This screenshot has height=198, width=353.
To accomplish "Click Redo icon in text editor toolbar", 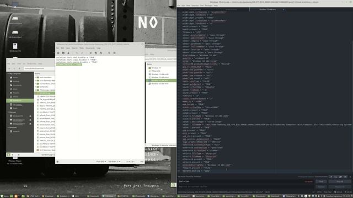I will pyautogui.click(x=82, y=53).
